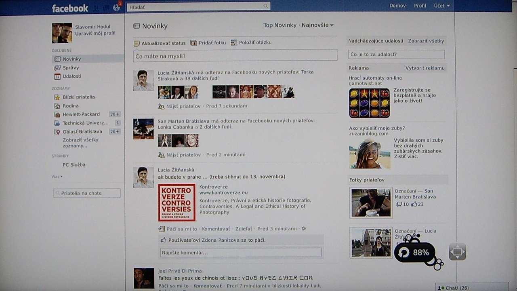517x291 pixels.
Task: Open smiling woman teeth ad image
Action: coord(370,154)
